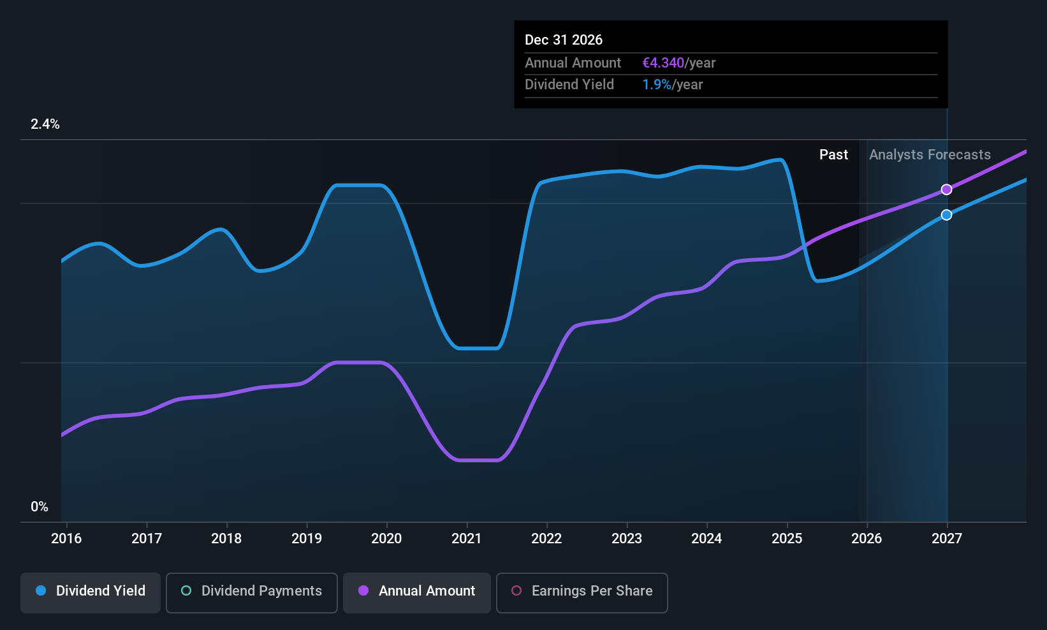The width and height of the screenshot is (1047, 630).
Task: Click the 2.4% y-axis label
Action: tap(45, 124)
